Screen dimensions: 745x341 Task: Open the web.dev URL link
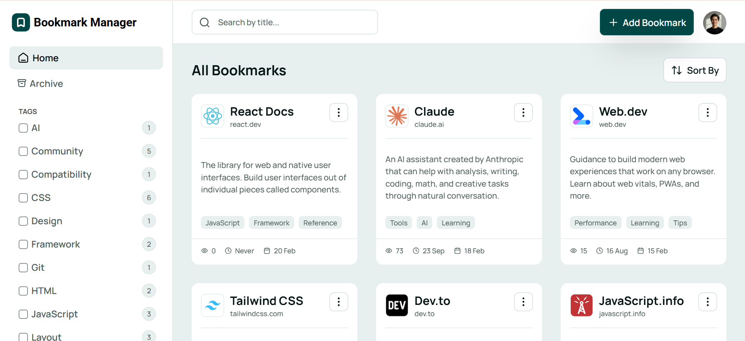click(613, 125)
